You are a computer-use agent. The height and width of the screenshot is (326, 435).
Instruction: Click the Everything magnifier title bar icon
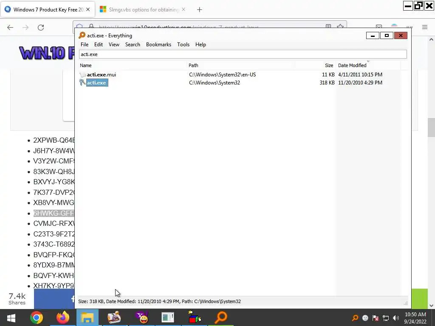pyautogui.click(x=82, y=36)
